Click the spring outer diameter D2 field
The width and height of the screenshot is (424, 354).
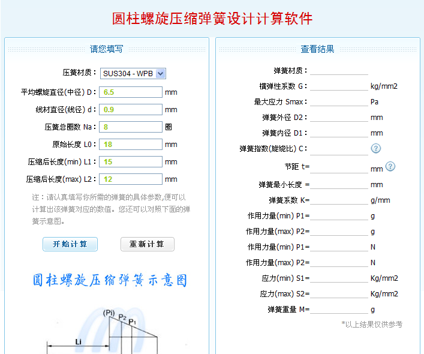(x=339, y=117)
